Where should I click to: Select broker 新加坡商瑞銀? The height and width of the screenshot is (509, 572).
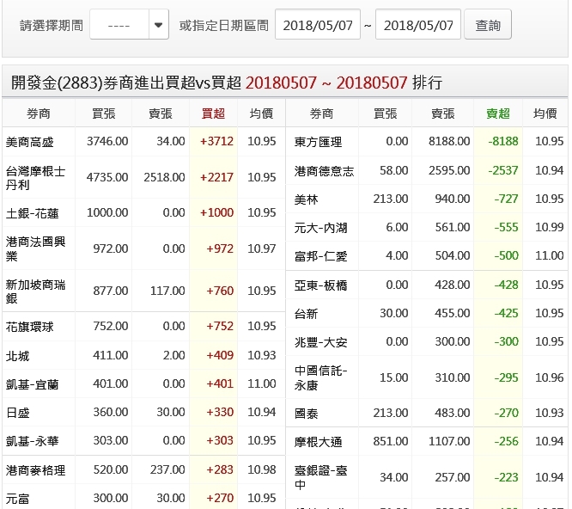36,291
